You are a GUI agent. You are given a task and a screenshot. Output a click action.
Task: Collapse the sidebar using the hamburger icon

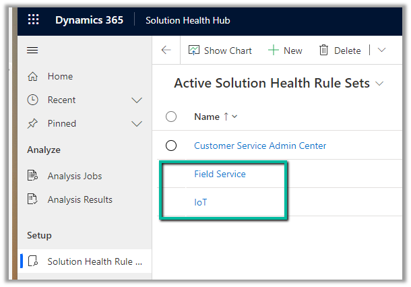click(x=32, y=51)
